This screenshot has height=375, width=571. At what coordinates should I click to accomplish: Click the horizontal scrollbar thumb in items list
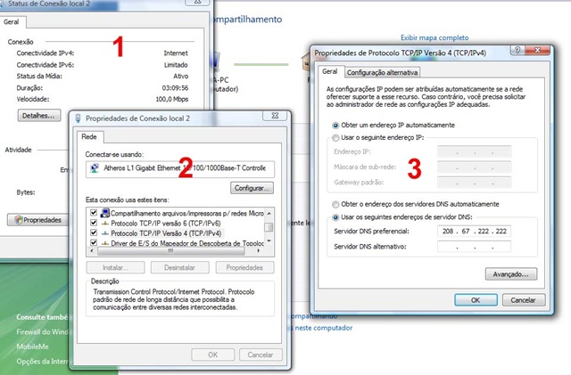(x=170, y=250)
